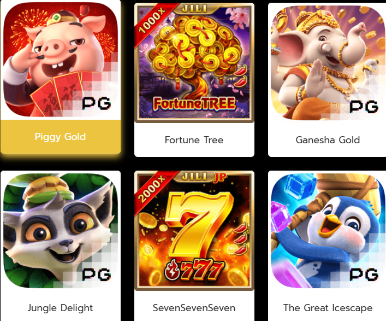Click the PG logo on Jungle Delight
The image size is (386, 321).
pyautogui.click(x=96, y=274)
